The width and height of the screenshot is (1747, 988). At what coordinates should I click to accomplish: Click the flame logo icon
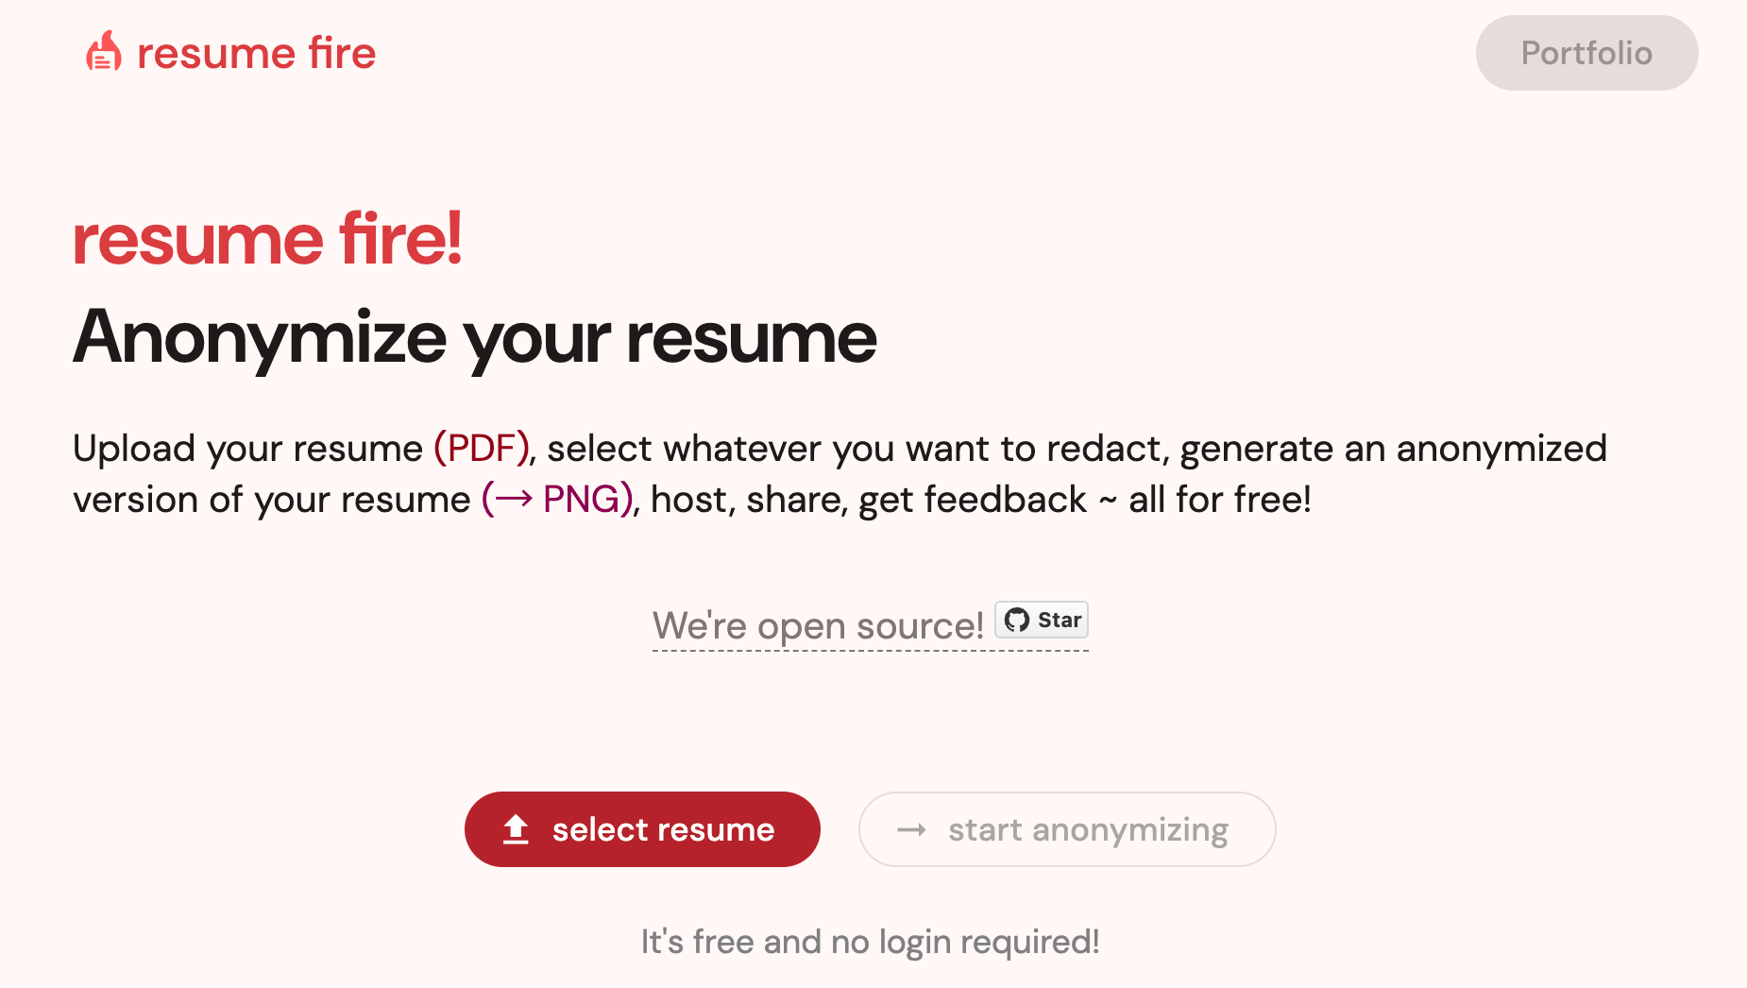(x=104, y=52)
